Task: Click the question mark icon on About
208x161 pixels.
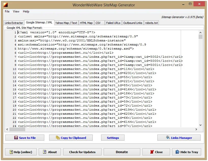Action: [45, 152]
